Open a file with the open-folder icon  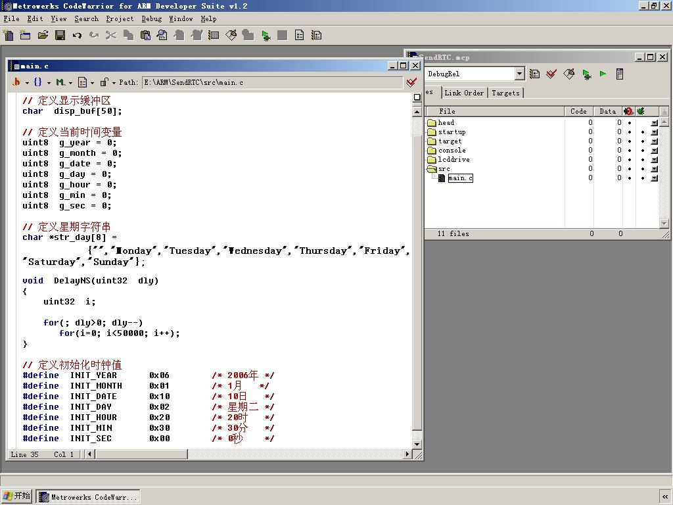(43, 36)
